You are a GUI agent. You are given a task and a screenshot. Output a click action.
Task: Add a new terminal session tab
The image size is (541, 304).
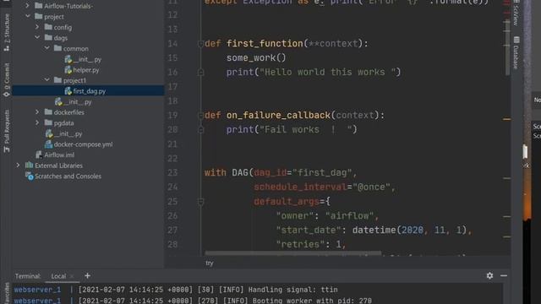click(87, 276)
